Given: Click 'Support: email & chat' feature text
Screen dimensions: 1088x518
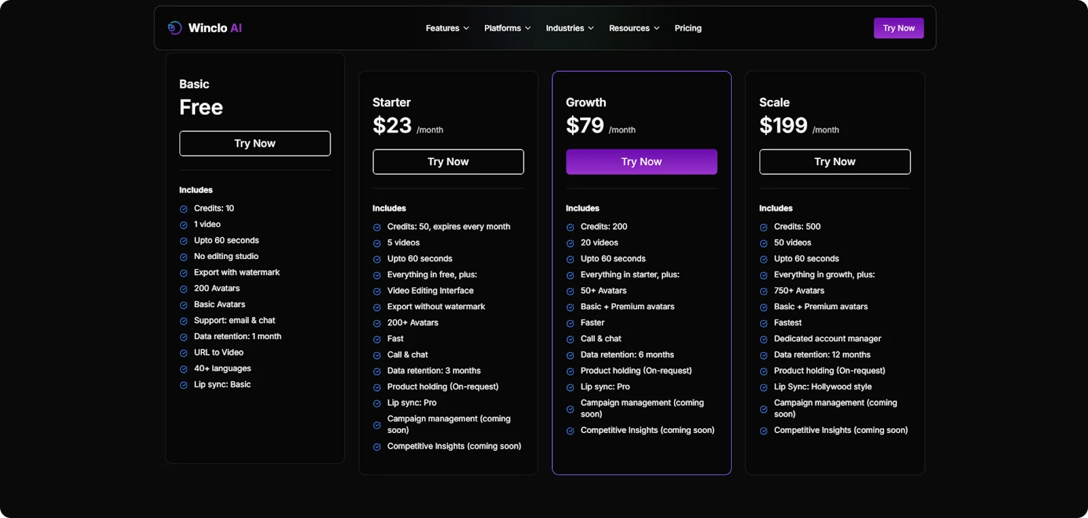Looking at the screenshot, I should (235, 320).
